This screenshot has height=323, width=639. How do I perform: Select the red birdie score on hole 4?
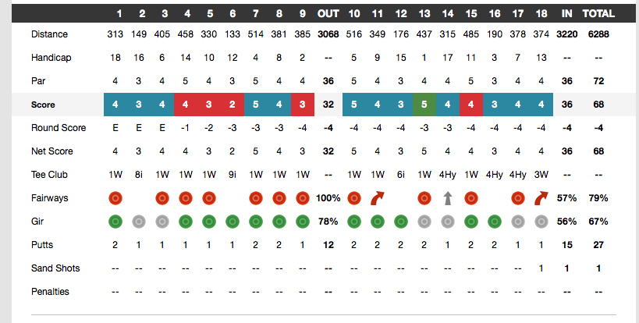pos(185,105)
